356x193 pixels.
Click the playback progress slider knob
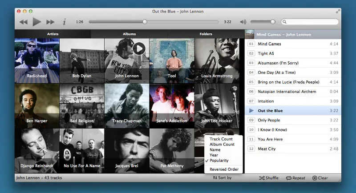point(145,21)
